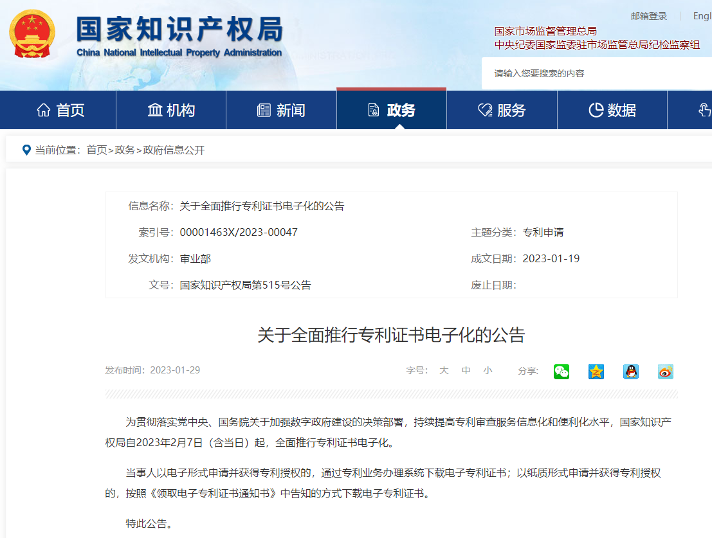Screen dimensions: 712x538
Task: Open the 首页 home tab
Action: (x=60, y=110)
